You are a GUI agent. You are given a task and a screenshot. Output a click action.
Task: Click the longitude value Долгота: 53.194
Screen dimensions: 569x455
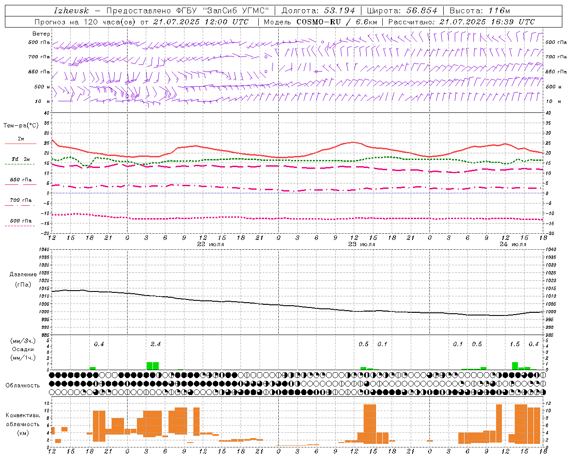point(318,11)
